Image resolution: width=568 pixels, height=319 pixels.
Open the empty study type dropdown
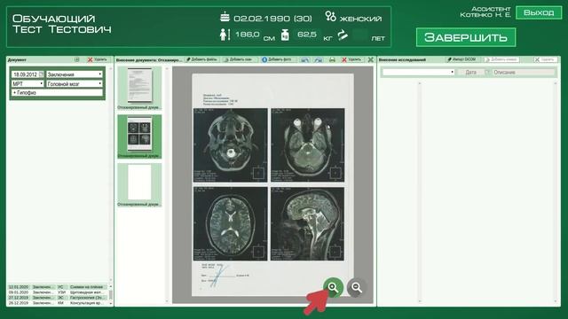(x=418, y=72)
